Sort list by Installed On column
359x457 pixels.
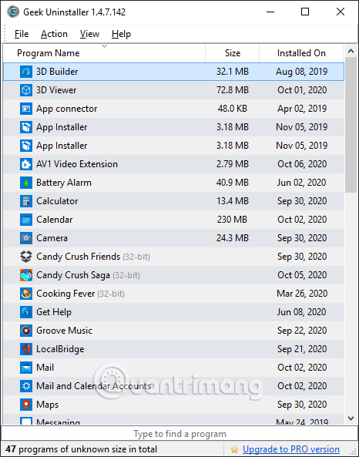click(301, 53)
